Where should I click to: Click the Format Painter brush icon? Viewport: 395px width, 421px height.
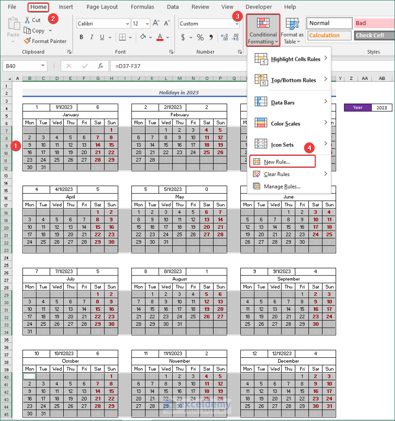(x=27, y=41)
